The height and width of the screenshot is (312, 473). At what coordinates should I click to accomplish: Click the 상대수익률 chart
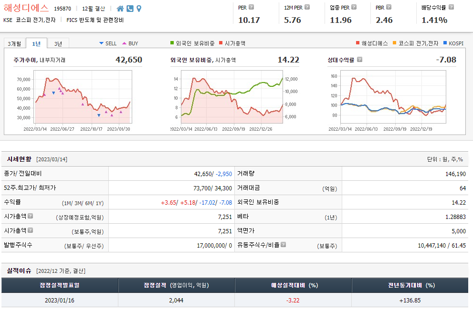click(393, 97)
